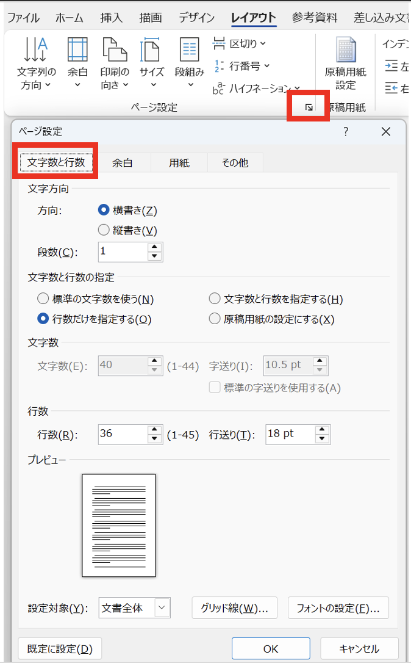Choose 標準の文字数を使う radio option
This screenshot has width=411, height=663.
[x=43, y=299]
